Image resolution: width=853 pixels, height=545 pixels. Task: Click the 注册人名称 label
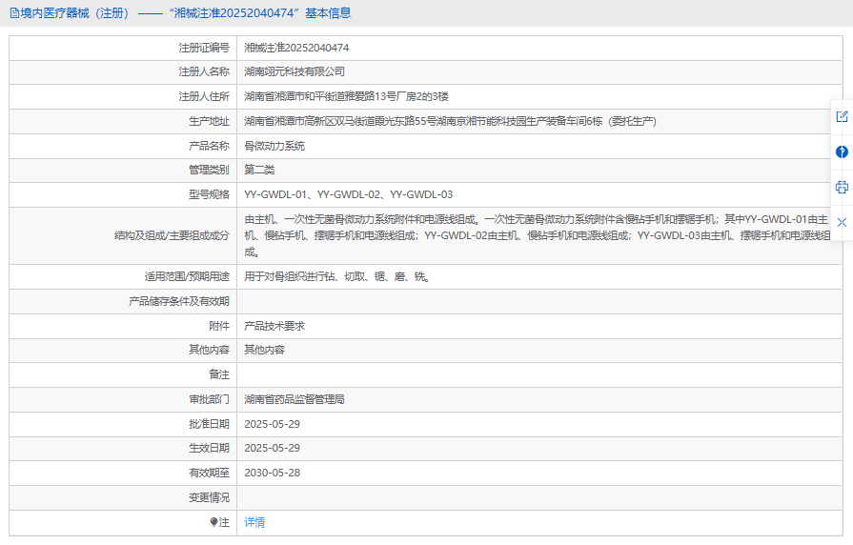click(204, 71)
